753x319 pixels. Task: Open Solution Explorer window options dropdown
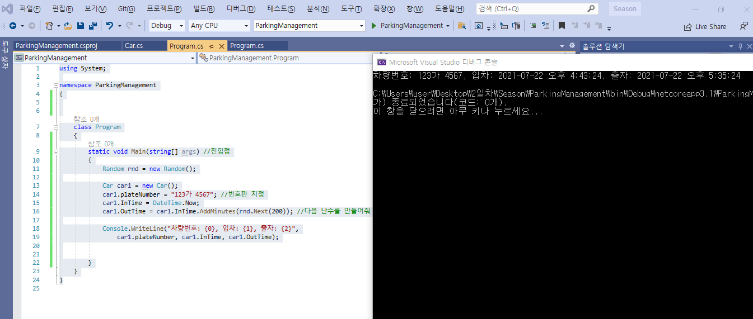(731, 46)
